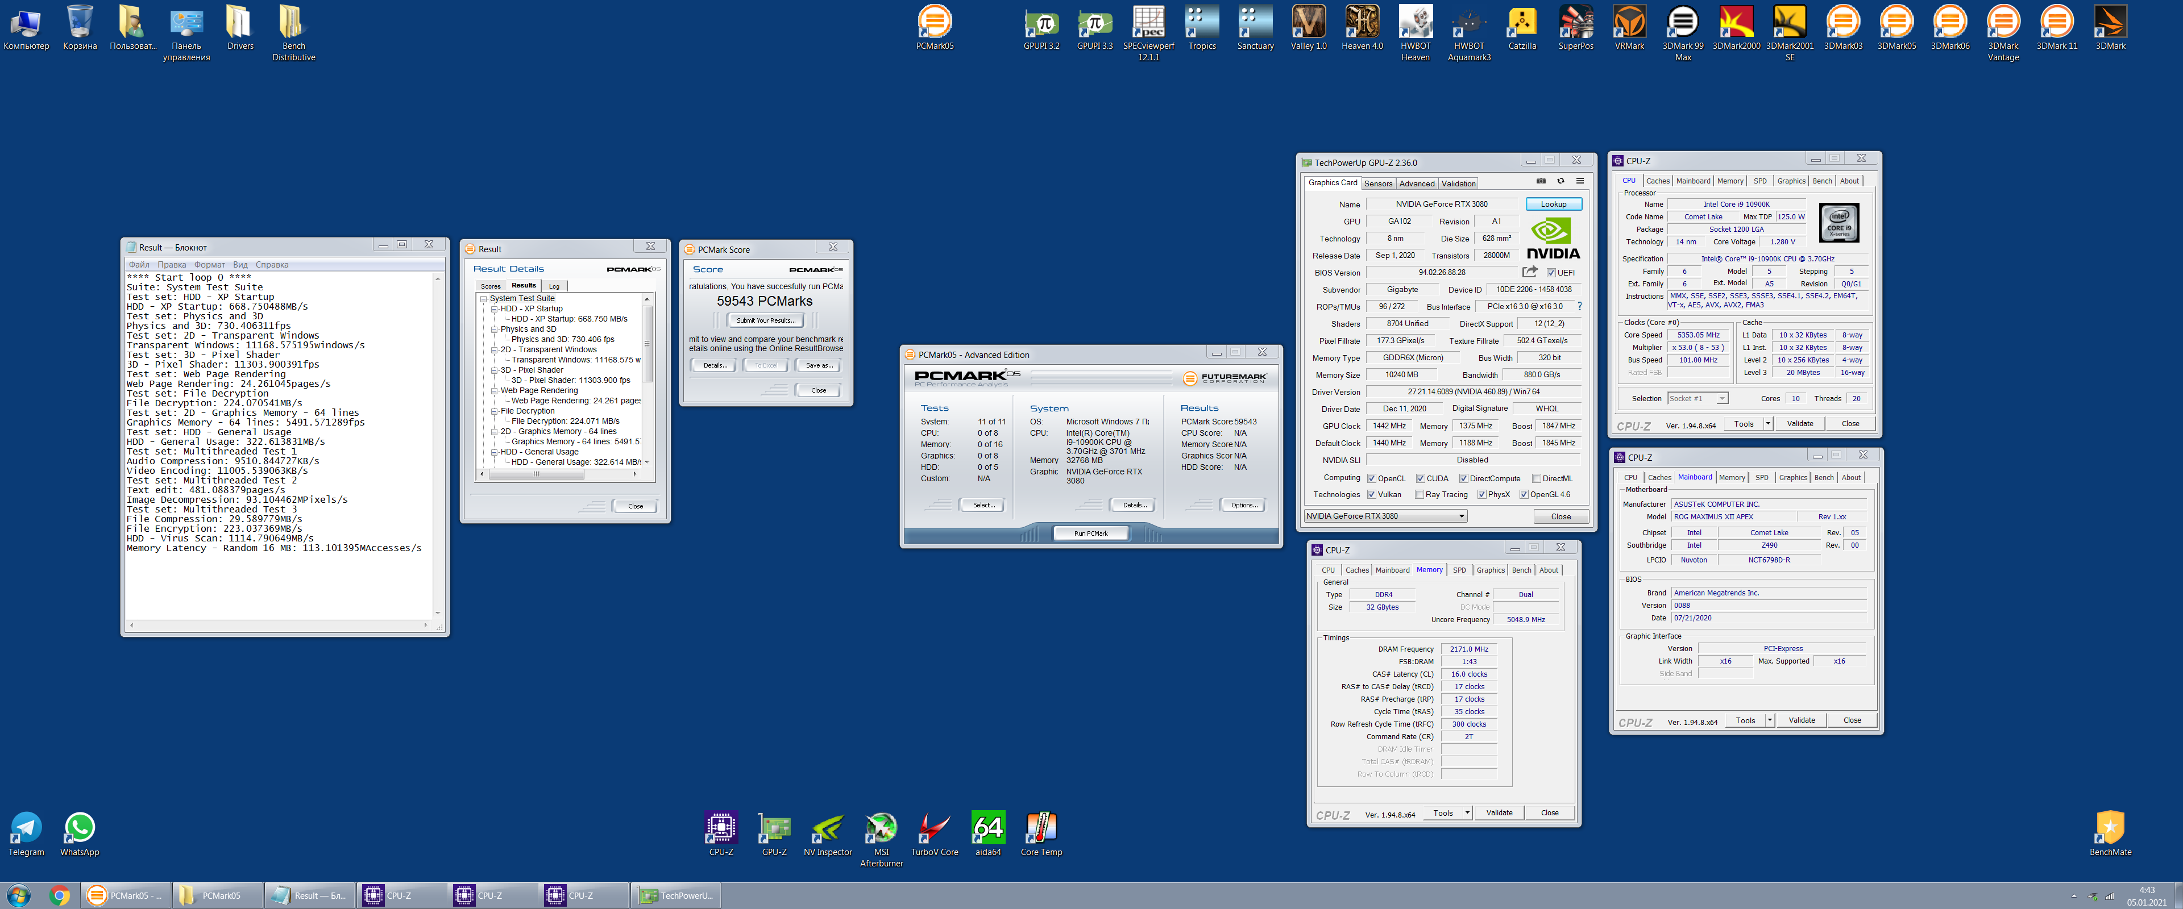Screen dimensions: 2183x909
Task: Open WhatsApp desktop icon
Action: click(x=80, y=835)
